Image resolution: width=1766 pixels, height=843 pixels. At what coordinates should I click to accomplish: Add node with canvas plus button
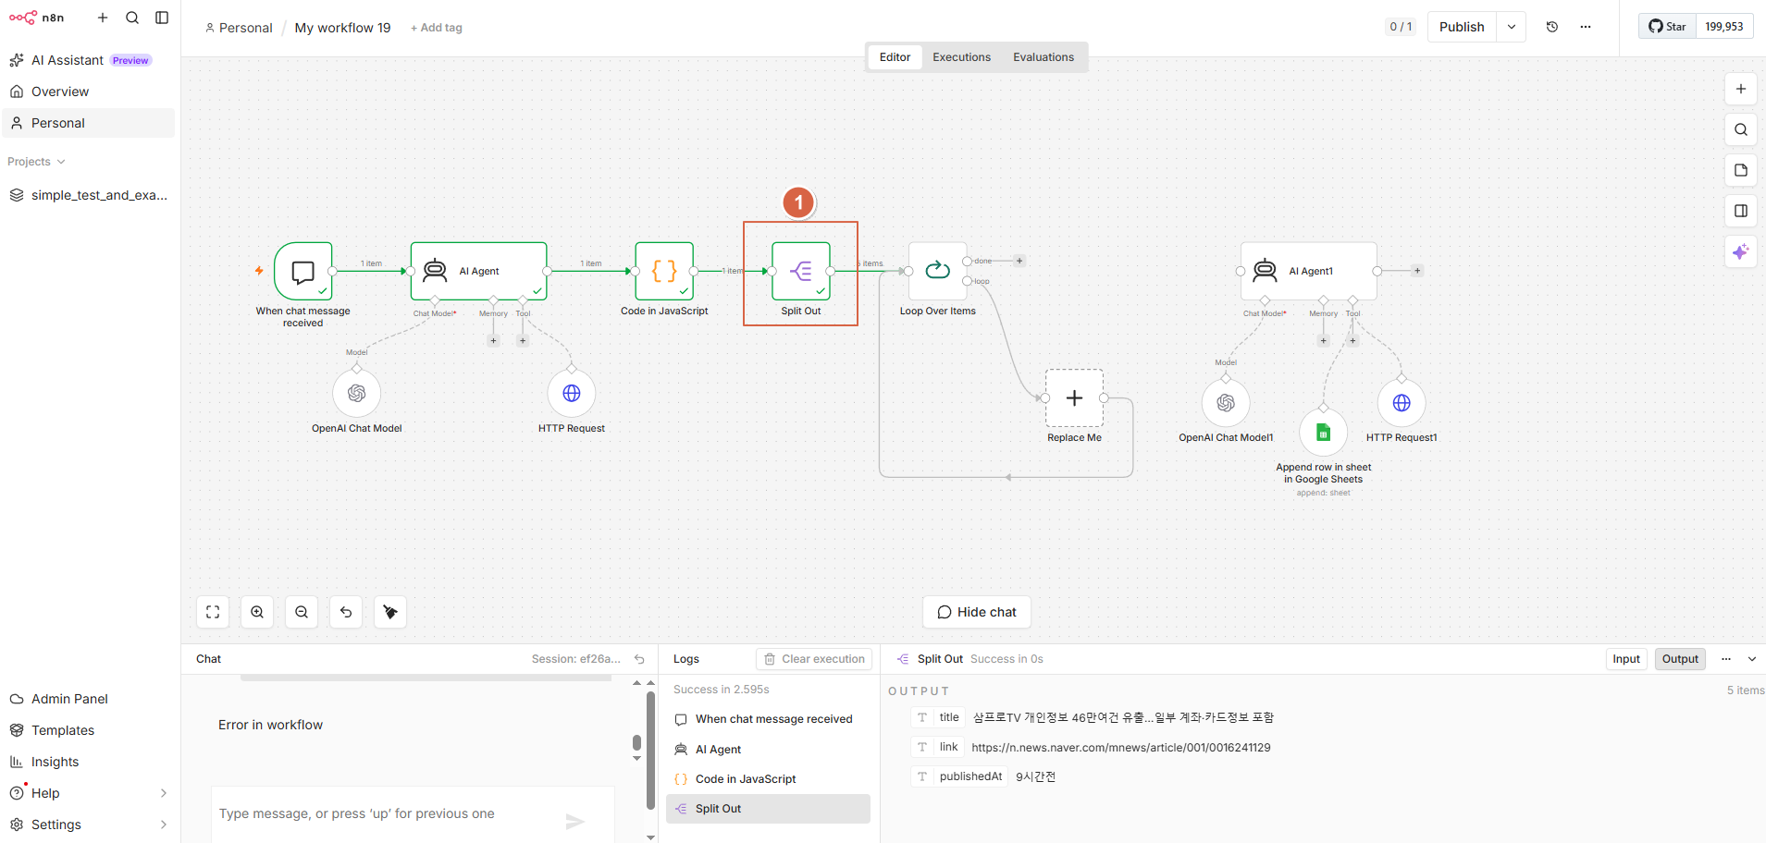[1741, 89]
